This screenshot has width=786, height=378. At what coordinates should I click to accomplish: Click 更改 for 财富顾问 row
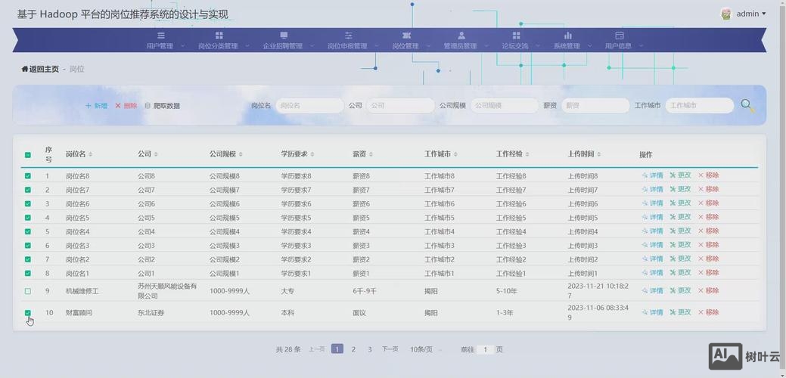(x=680, y=312)
